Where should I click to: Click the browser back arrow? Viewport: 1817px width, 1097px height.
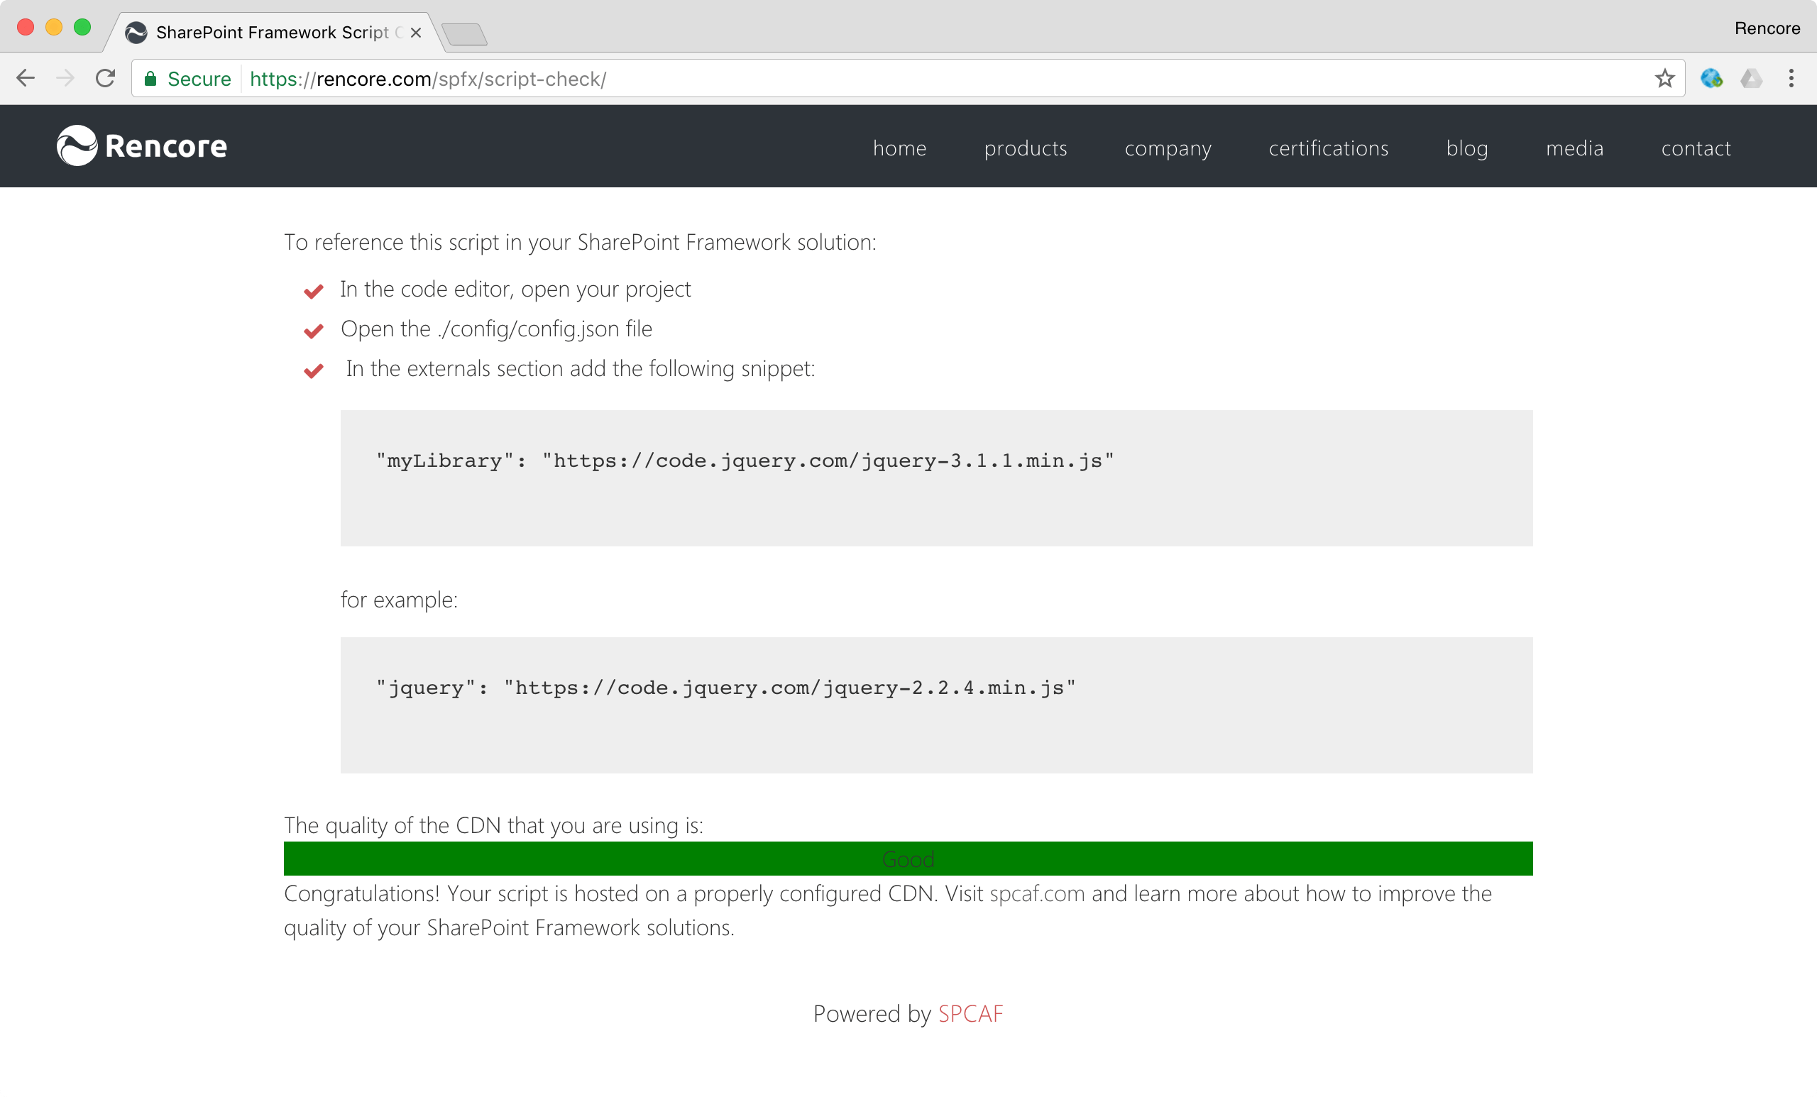click(26, 79)
